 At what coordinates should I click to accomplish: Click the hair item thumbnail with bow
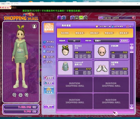(x=65, y=51)
